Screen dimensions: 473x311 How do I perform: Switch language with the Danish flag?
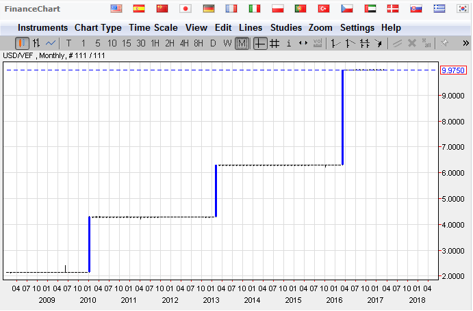point(393,8)
